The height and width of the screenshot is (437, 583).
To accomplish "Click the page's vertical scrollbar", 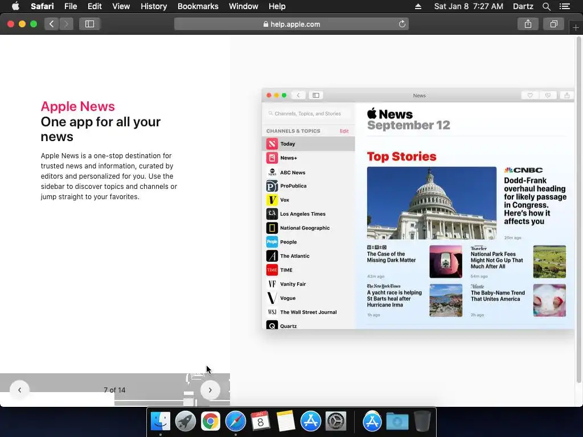I will coord(578,210).
